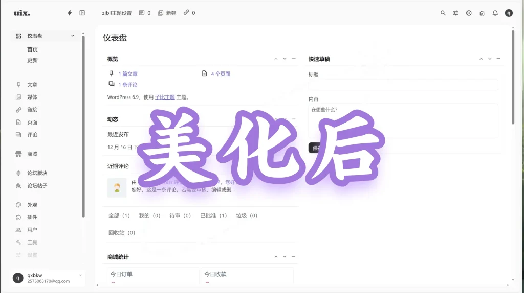Move 快速草稿 widget up arrow

point(481,59)
